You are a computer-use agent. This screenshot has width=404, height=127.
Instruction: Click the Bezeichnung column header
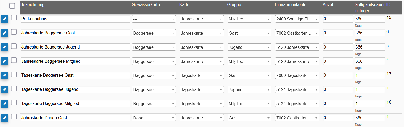32,5
